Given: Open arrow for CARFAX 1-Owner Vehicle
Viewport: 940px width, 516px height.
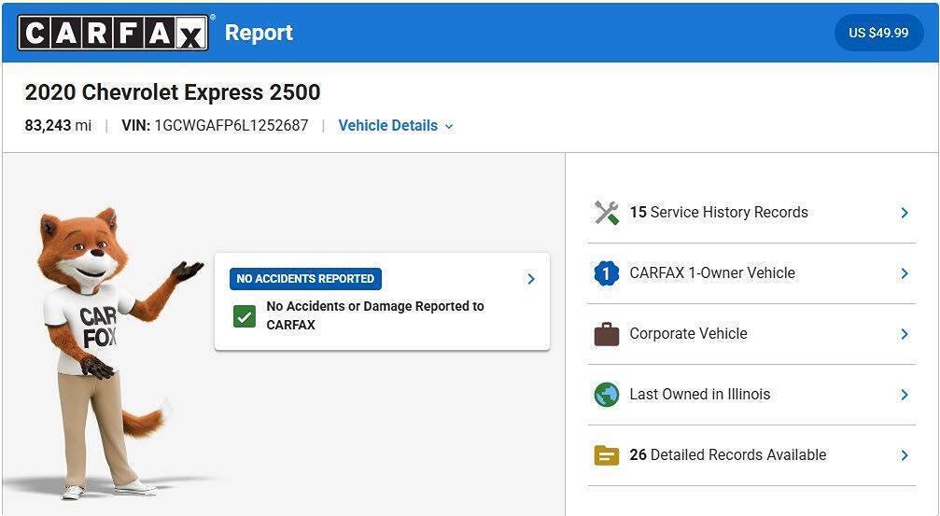Looking at the screenshot, I should tap(904, 273).
